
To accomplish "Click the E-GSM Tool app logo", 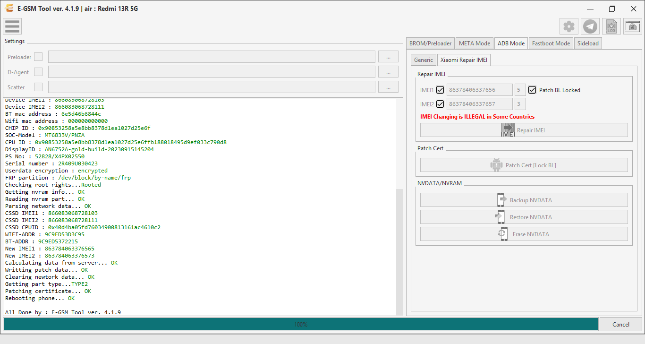I will (9, 9).
